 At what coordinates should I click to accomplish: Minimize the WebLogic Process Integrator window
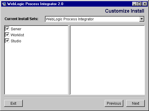pos(134,4)
